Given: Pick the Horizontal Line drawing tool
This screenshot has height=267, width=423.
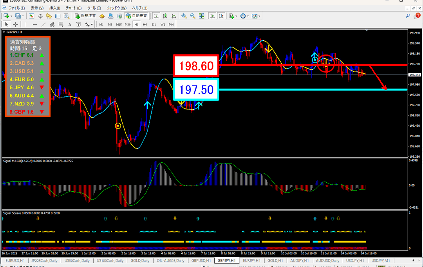Looking at the screenshot, I should coord(35,25).
